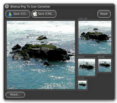This screenshot has height=103, width=117.
Task: Select the 64x64 icon preview
Action: 87,67
